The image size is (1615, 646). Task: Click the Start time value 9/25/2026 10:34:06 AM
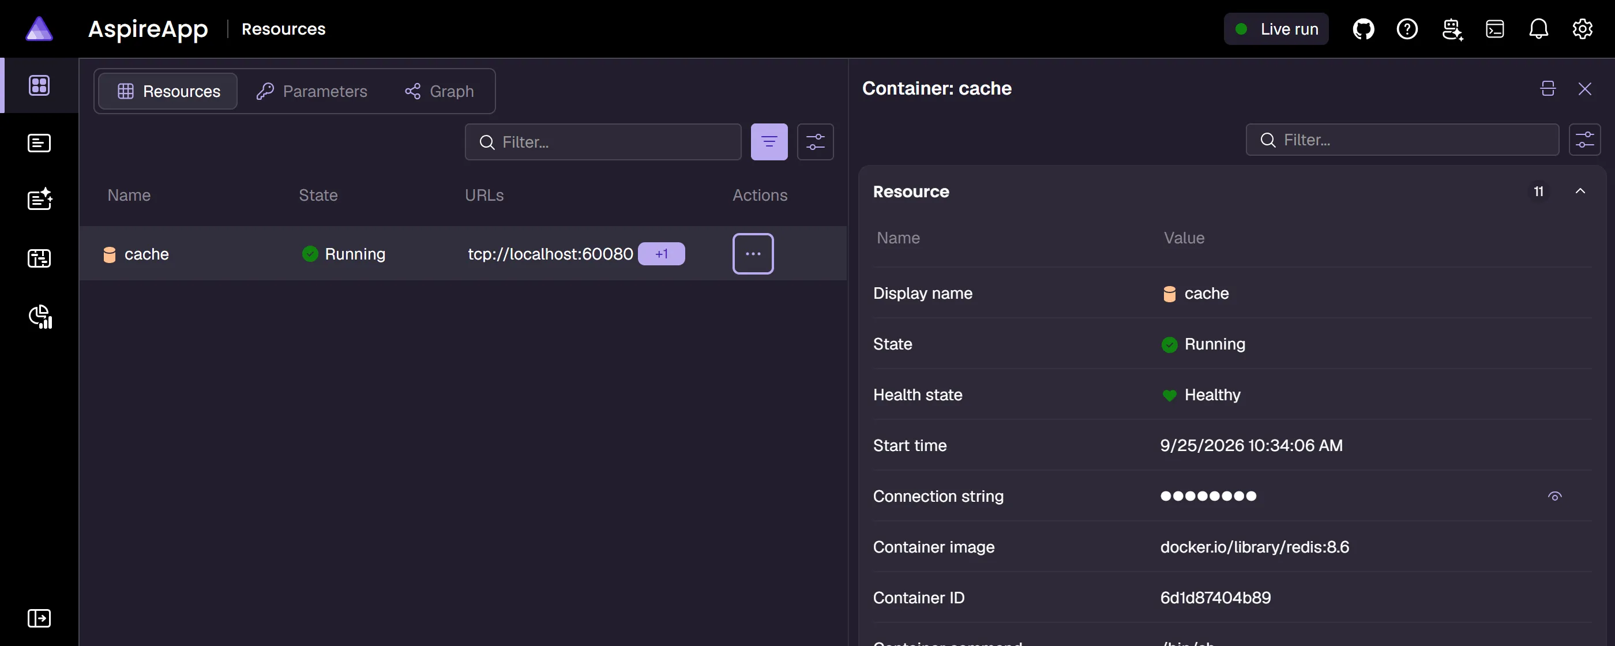pyautogui.click(x=1250, y=445)
